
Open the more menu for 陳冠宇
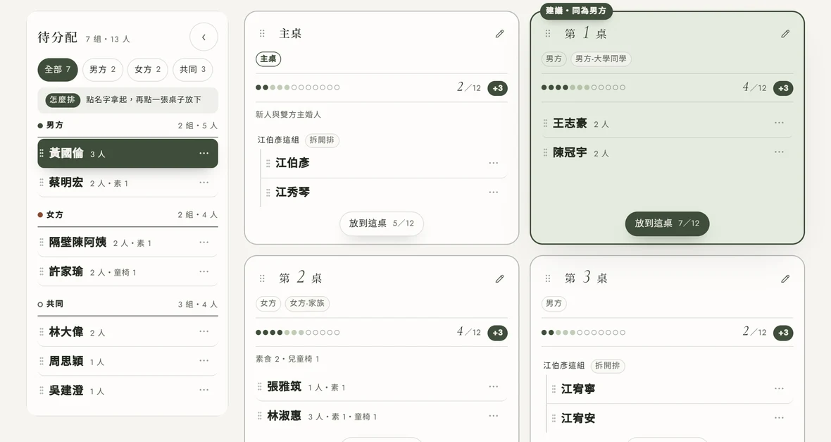coord(779,152)
